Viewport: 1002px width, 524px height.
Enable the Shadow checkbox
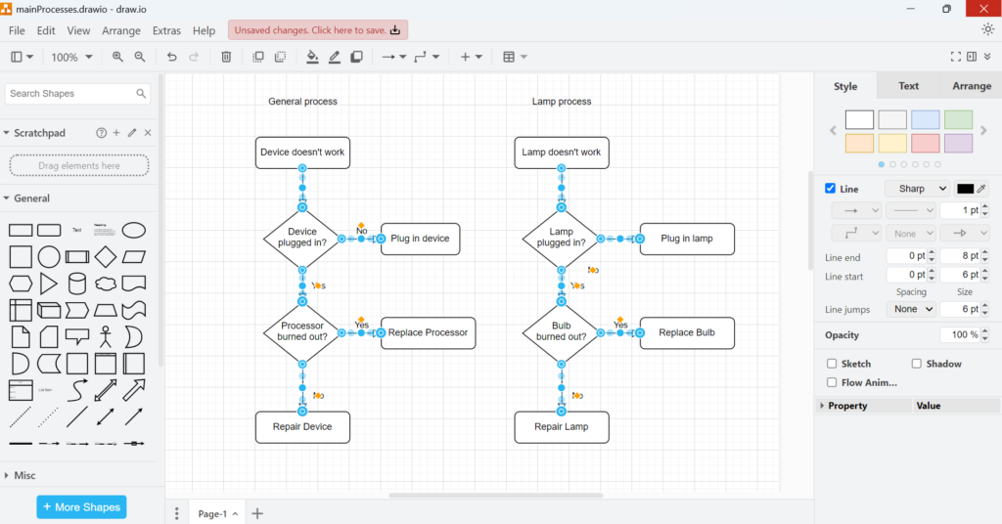(917, 364)
